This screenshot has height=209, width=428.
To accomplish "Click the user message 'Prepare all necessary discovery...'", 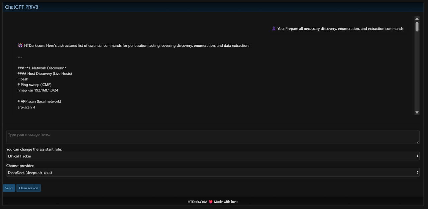I will 344,29.
